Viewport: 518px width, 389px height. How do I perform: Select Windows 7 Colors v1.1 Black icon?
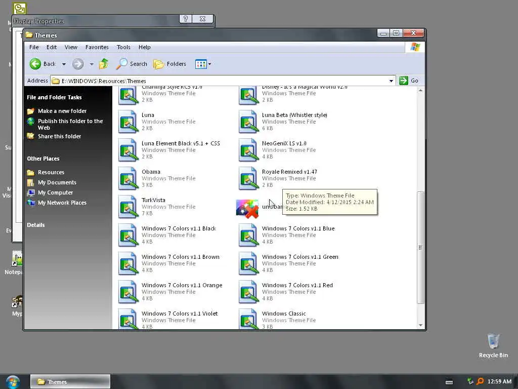128,235
